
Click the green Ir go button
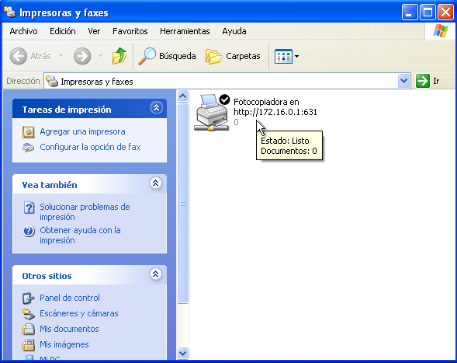pyautogui.click(x=423, y=81)
